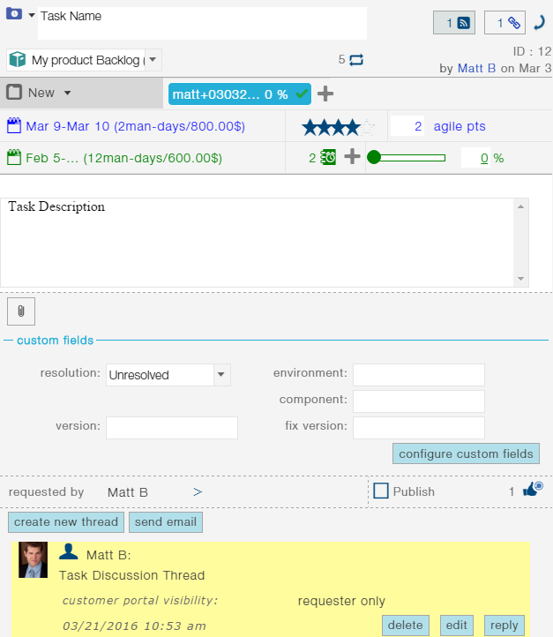Click the recurrence loop icon next to 5

click(x=356, y=60)
